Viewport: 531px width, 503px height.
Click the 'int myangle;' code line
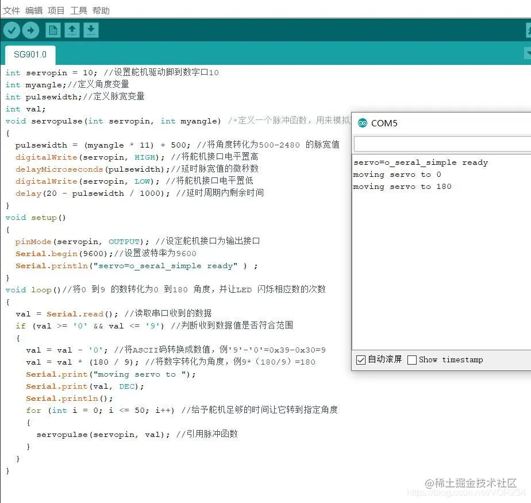click(x=67, y=84)
